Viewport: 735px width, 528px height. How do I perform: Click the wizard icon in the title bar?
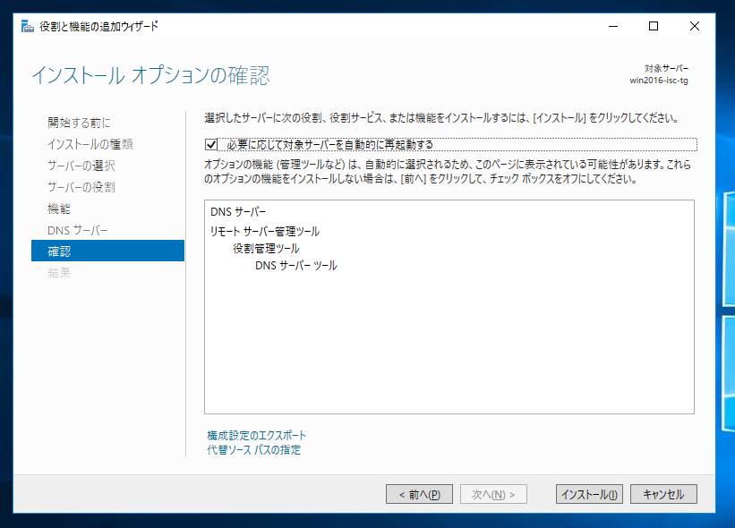pyautogui.click(x=28, y=26)
